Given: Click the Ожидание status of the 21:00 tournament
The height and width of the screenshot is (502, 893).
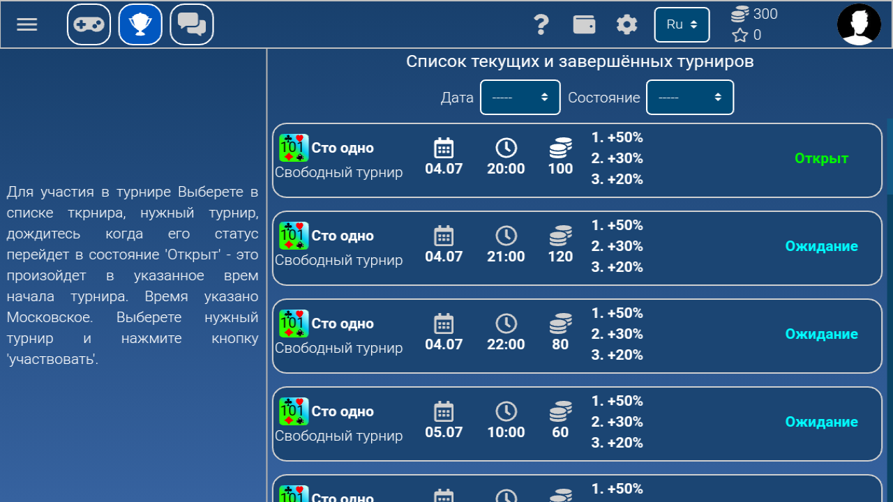Looking at the screenshot, I should [x=821, y=245].
